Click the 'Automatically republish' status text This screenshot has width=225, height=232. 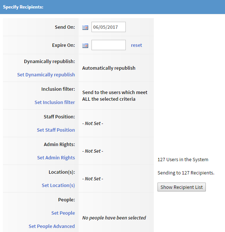109,68
